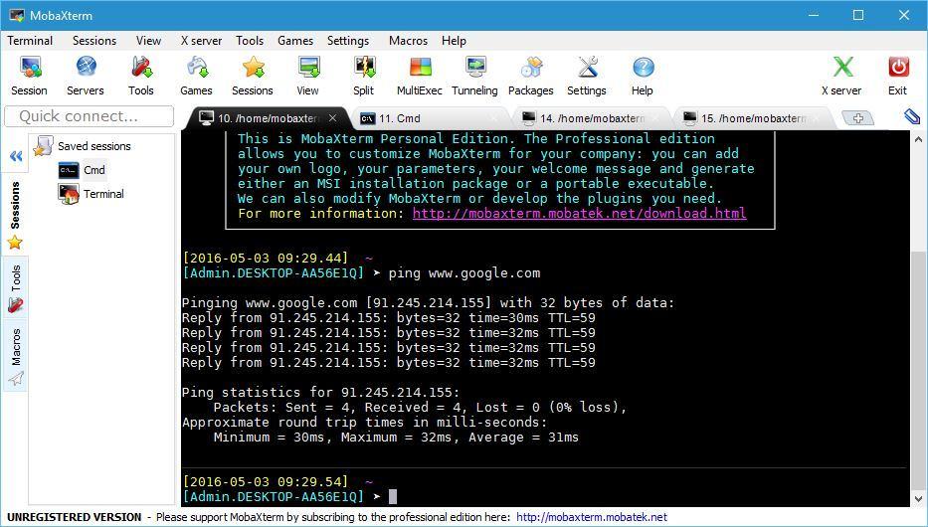Add a new tab with plus button

pyautogui.click(x=857, y=118)
